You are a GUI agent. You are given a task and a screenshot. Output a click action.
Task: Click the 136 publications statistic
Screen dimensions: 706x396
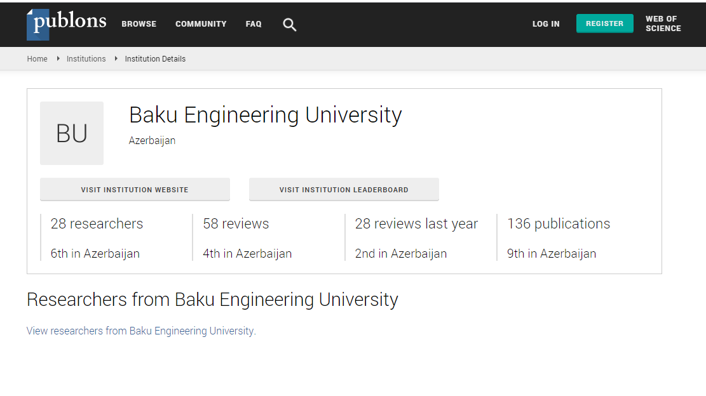558,224
